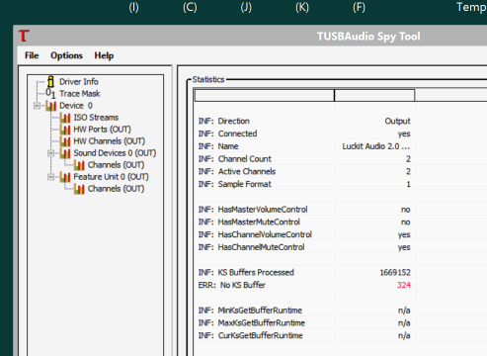Click the INF: Sample Format label
Viewport: 487px width, 356px height.
click(235, 184)
